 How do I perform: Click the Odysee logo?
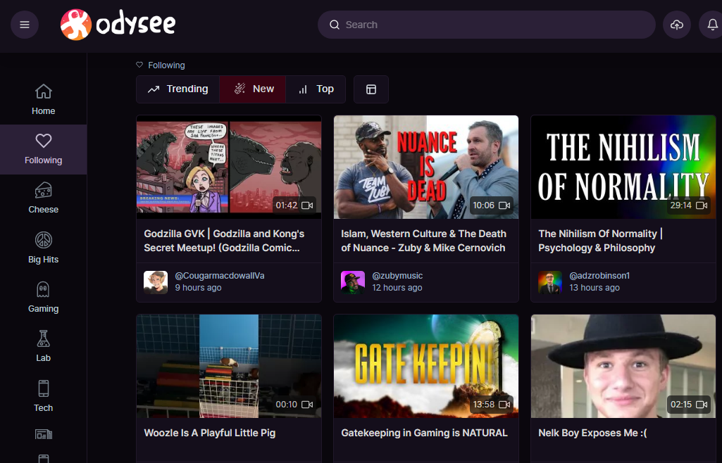point(118,25)
